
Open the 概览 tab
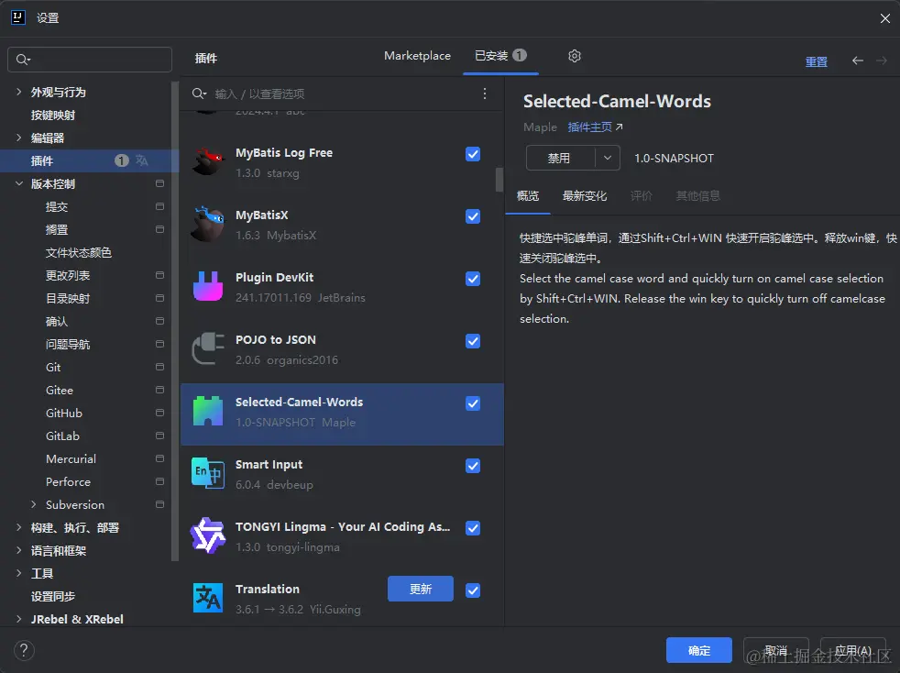[528, 196]
